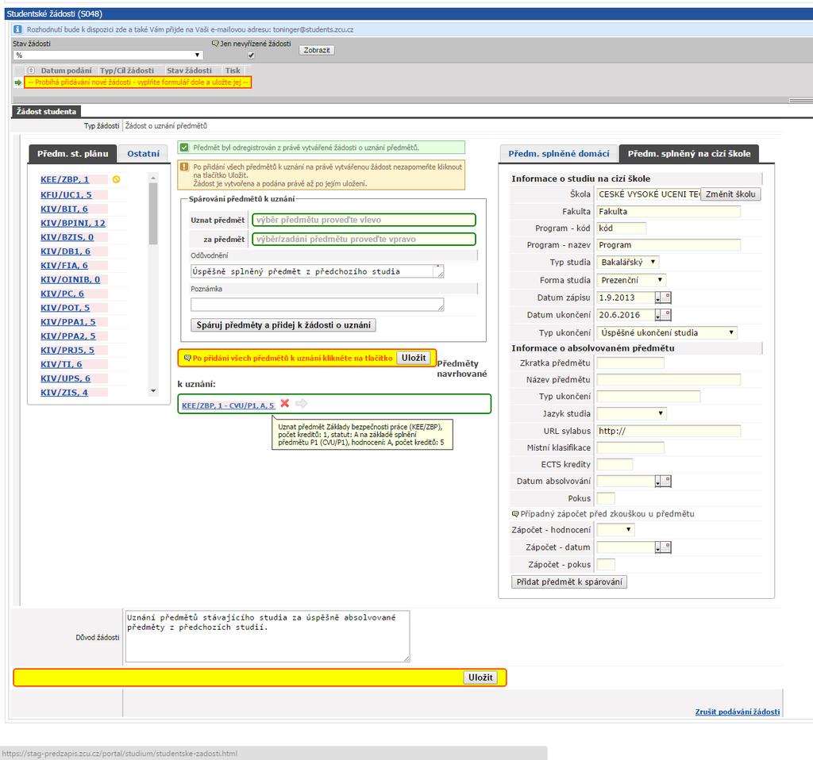Switch to Předm. splněné domácí tab
The height and width of the screenshot is (760, 813).
(x=558, y=154)
